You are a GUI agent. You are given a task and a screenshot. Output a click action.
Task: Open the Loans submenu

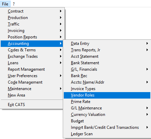coord(32,63)
